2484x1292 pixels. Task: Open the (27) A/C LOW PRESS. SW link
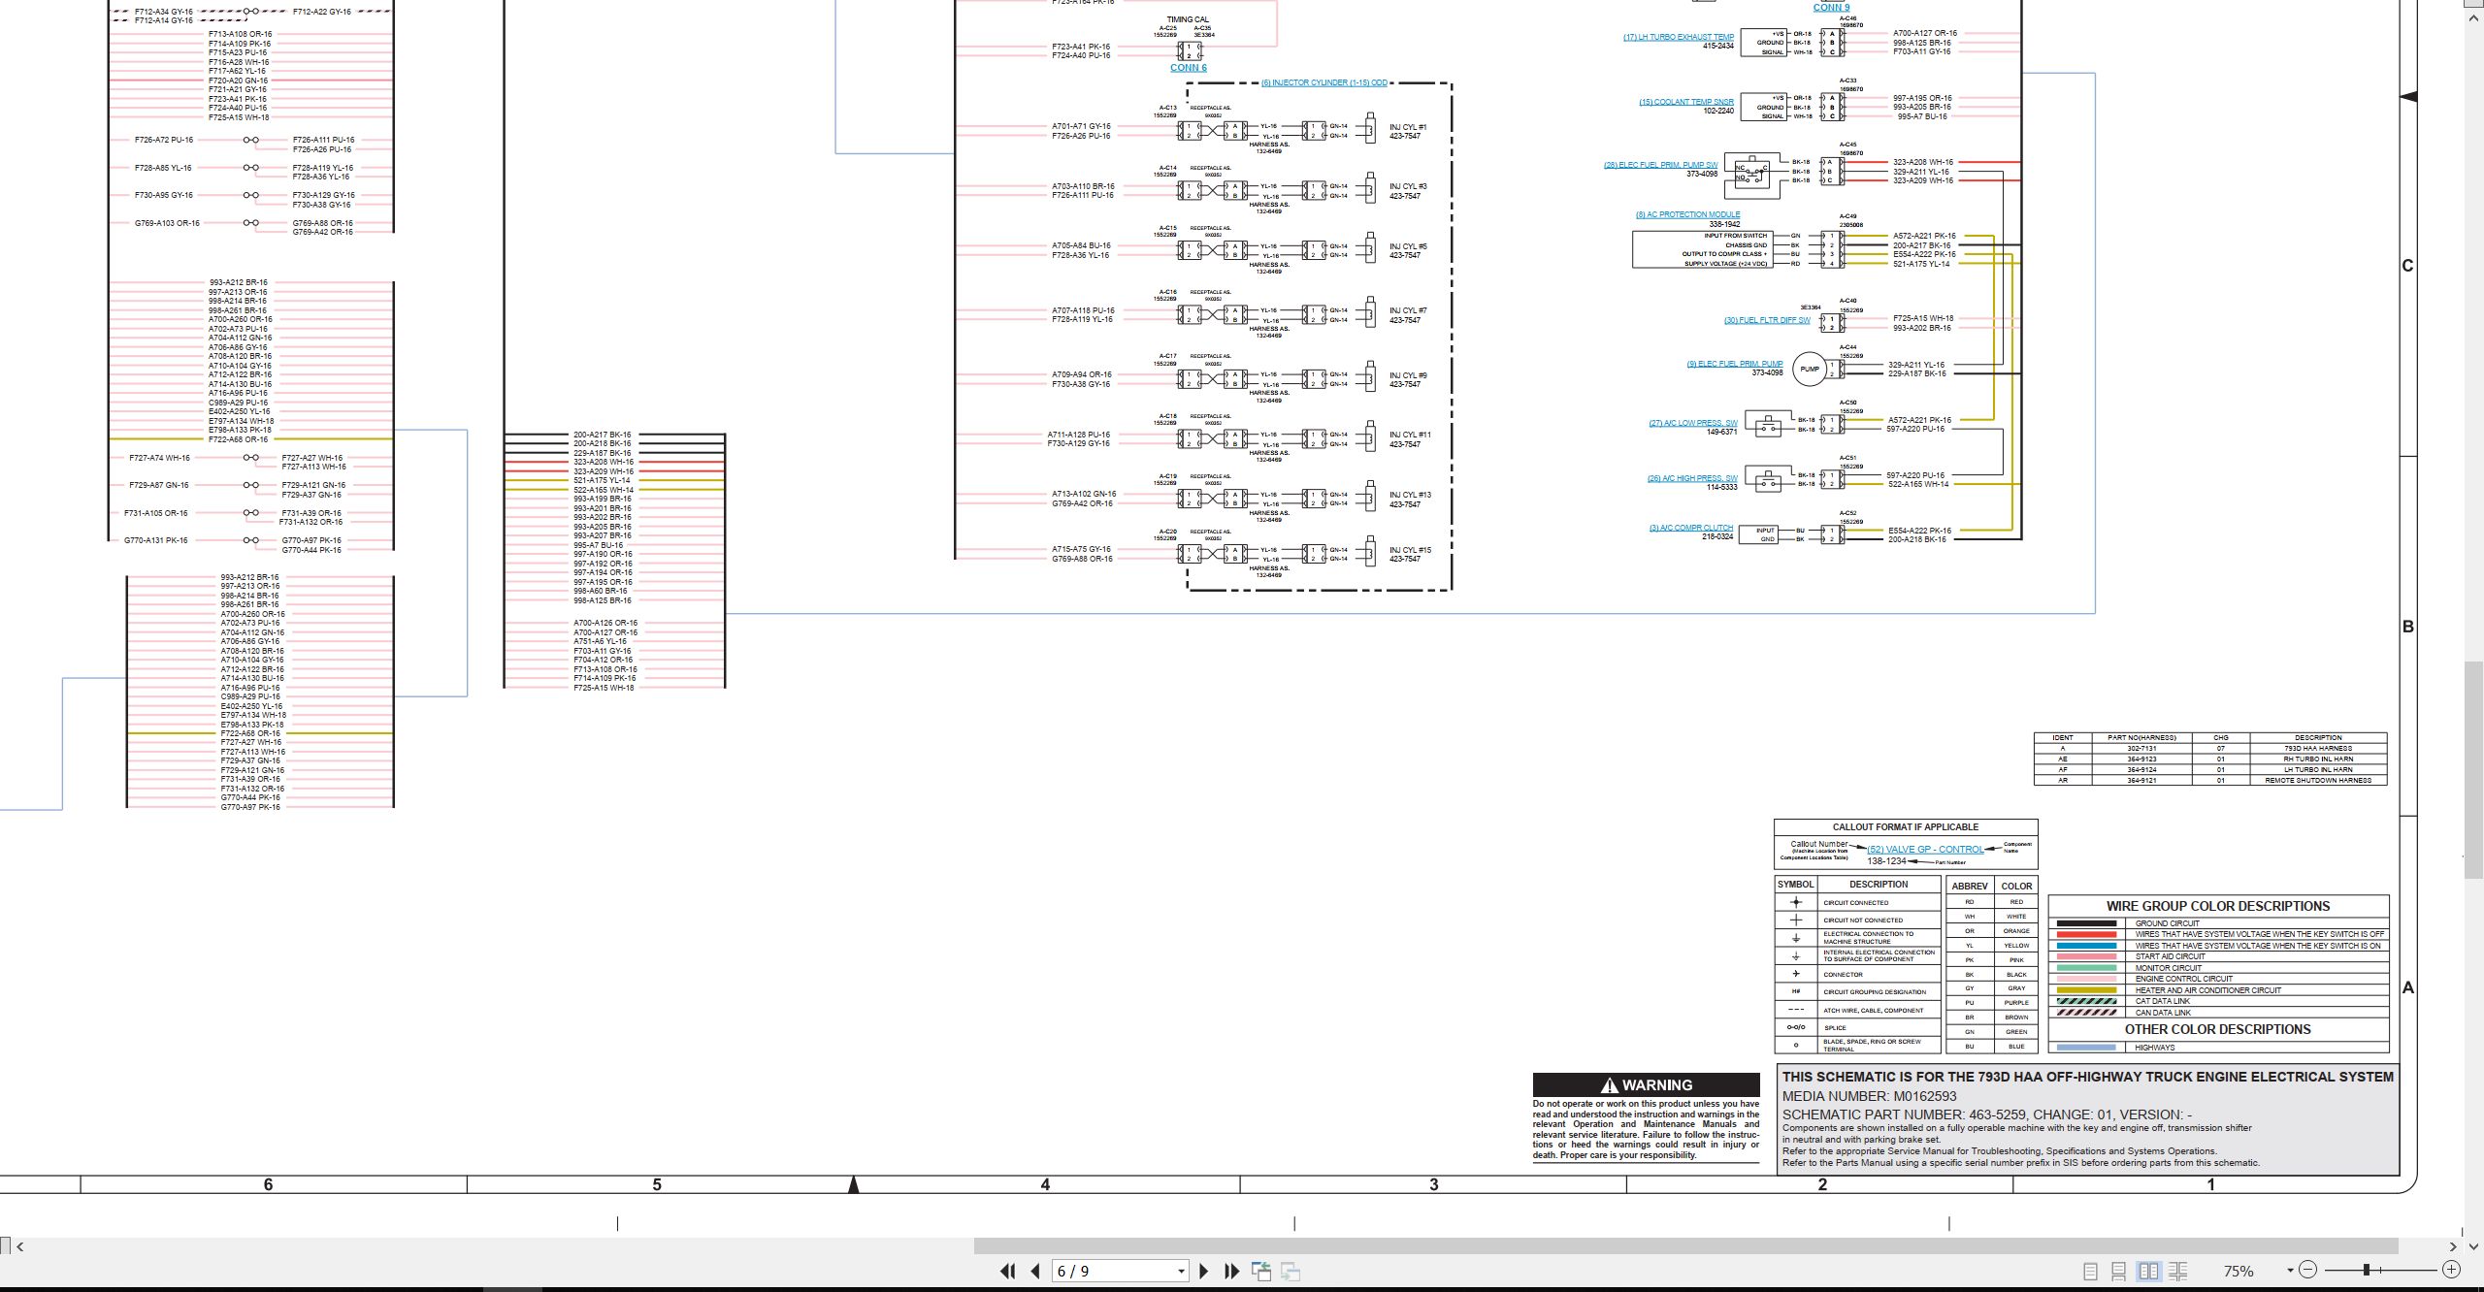click(x=1693, y=423)
